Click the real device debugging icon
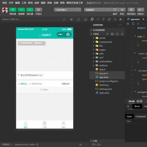 (x=131, y=10)
